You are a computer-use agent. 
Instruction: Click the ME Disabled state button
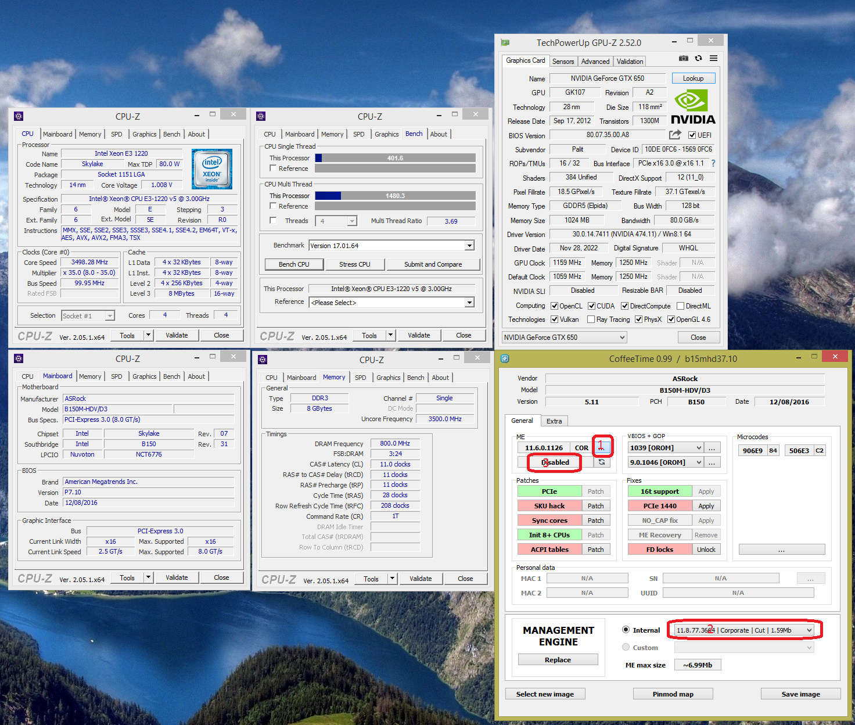[555, 462]
